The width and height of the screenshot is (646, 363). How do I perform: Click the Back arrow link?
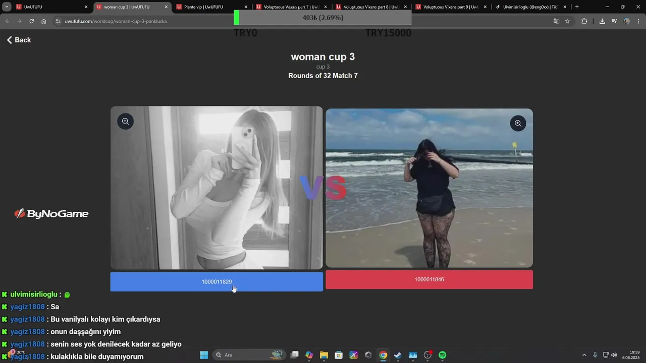(19, 40)
